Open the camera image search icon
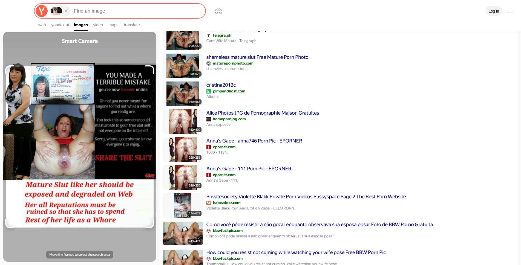The width and height of the screenshot is (521, 265). click(218, 11)
